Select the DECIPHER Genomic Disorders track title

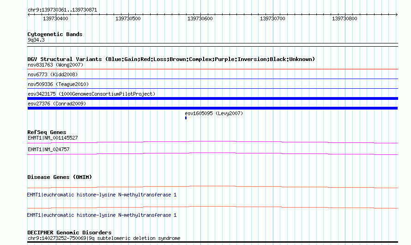tap(69, 233)
